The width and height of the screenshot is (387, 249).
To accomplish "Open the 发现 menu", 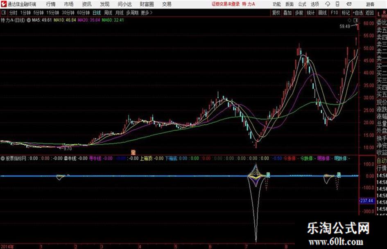I will click(x=105, y=4).
